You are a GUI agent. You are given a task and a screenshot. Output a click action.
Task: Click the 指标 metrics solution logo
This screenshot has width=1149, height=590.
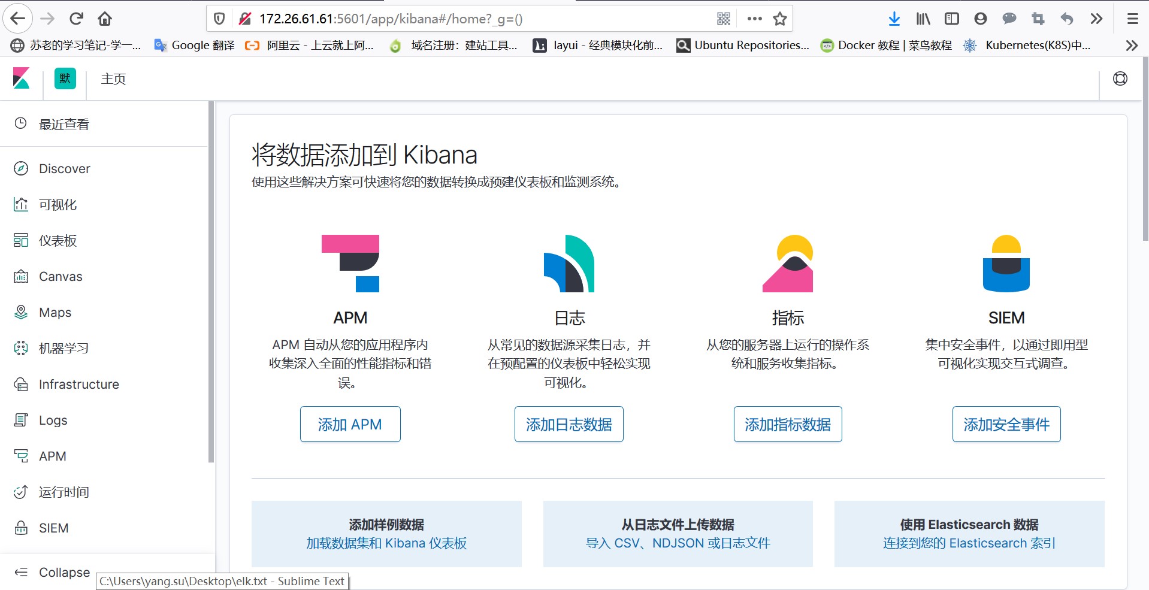[x=788, y=264]
